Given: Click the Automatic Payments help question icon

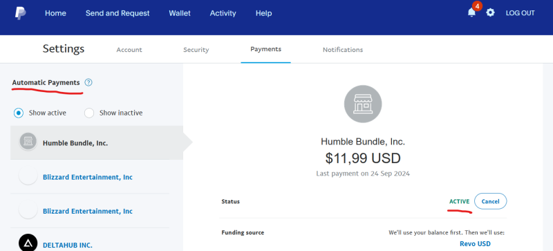Looking at the screenshot, I should (88, 82).
